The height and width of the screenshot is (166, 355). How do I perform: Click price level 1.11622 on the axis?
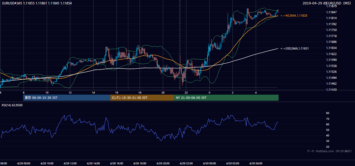click(x=331, y=54)
